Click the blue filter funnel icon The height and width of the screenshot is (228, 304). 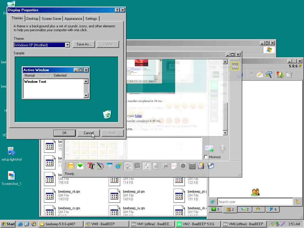point(109,166)
